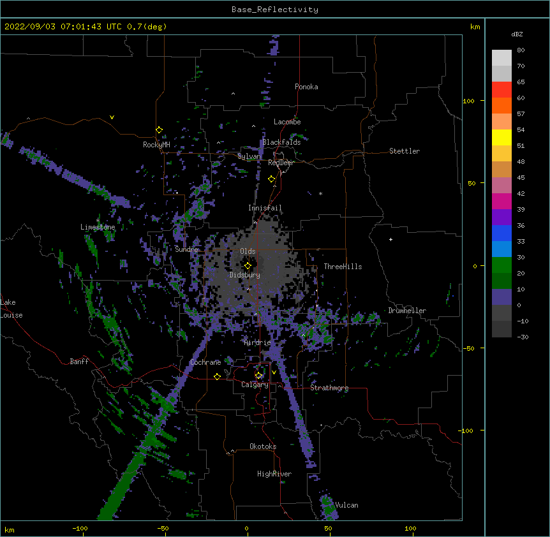This screenshot has height=537, width=550.
Task: Click the Olds town label
Action: tap(248, 251)
